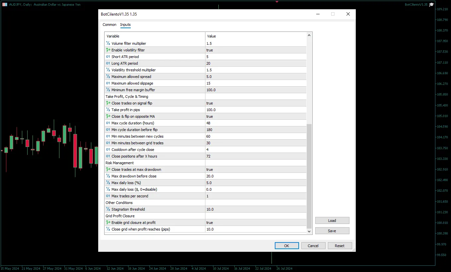The image size is (451, 272).
Task: Toggle the Close & flip on opposite MA value
Action: pyautogui.click(x=256, y=116)
